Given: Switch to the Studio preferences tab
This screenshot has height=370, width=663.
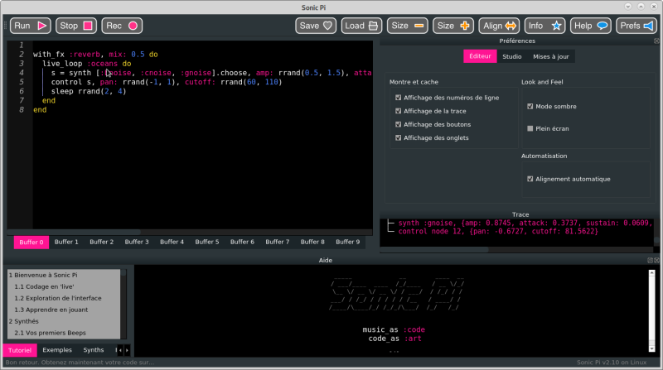Looking at the screenshot, I should click(x=511, y=56).
